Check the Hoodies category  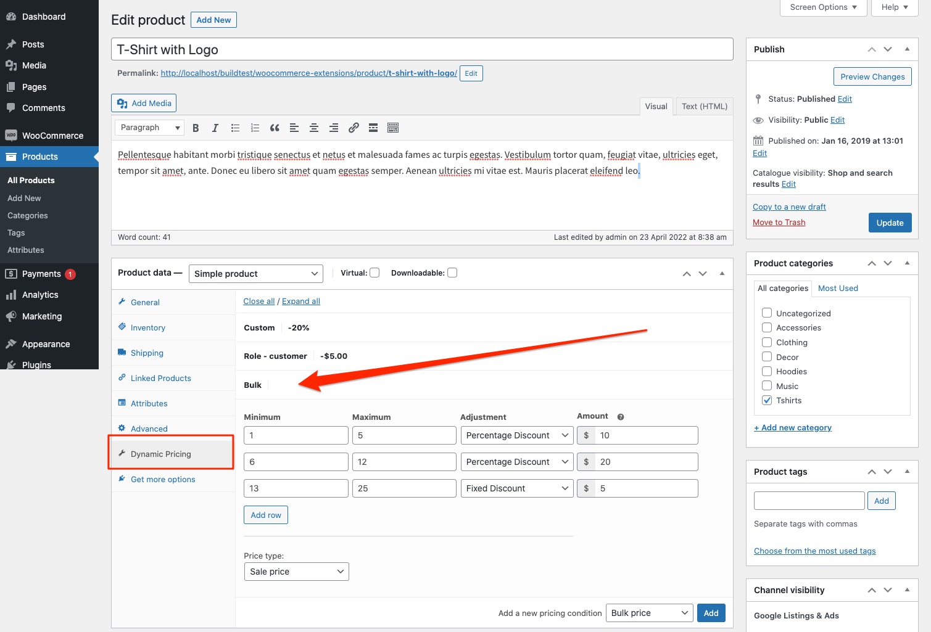coord(767,371)
